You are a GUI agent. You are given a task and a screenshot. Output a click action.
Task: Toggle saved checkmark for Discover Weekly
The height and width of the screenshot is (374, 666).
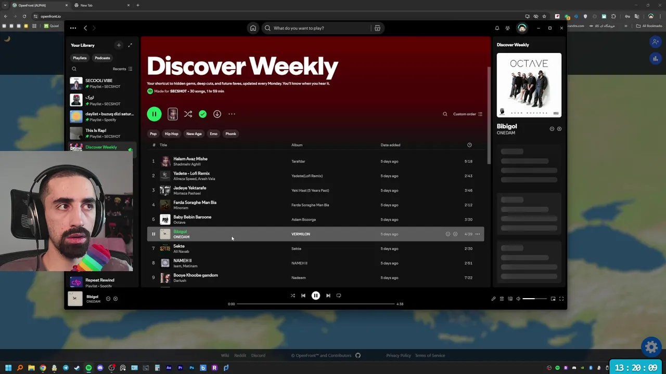[x=202, y=114]
